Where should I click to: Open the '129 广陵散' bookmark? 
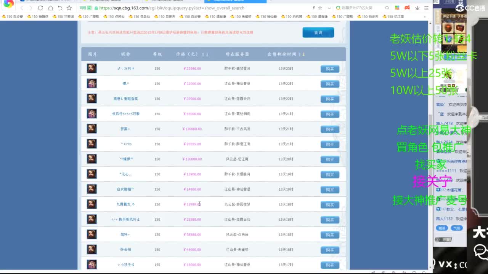pyautogui.click(x=88, y=17)
